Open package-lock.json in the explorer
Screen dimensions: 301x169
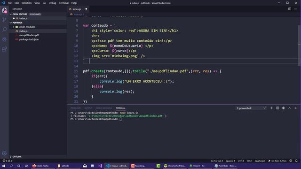[38, 39]
